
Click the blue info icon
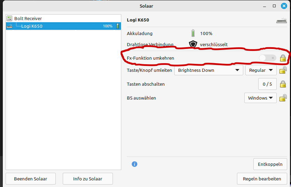pos(135,164)
